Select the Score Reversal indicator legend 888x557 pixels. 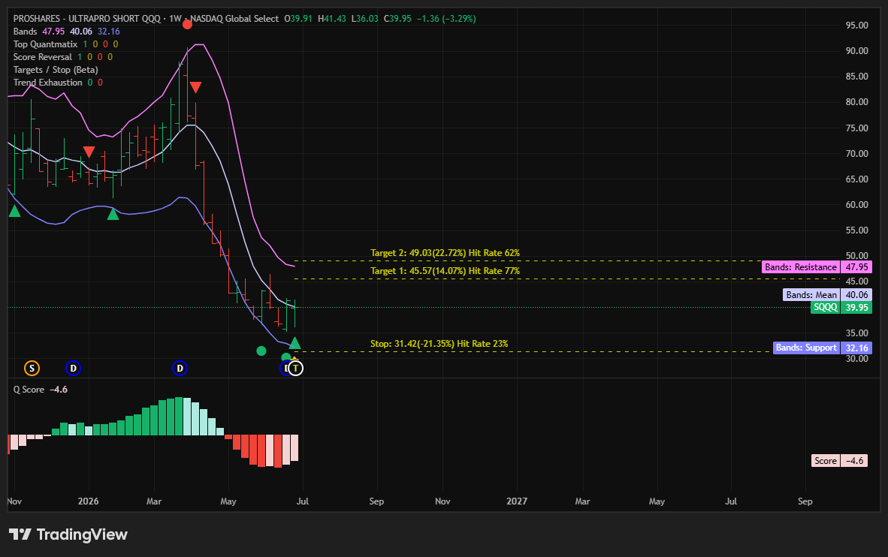coord(43,56)
